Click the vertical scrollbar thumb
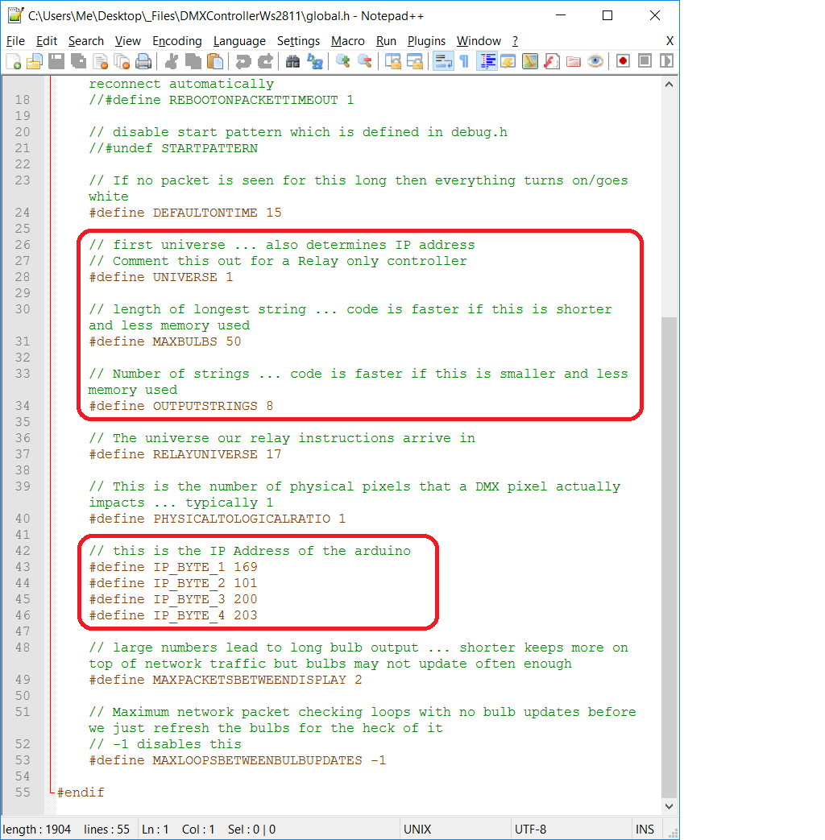Viewport: 825px width, 840px height. tap(669, 557)
